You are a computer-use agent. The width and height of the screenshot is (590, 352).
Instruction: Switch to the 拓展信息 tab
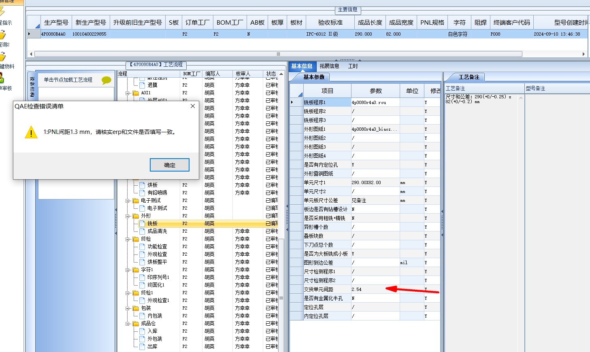coord(329,66)
